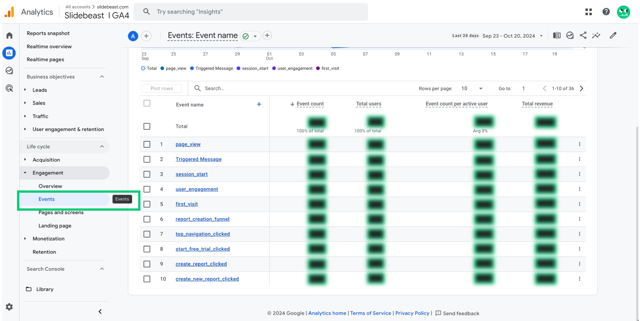This screenshot has height=321, width=640.
Task: Open Pages and screens report
Action: click(x=61, y=212)
